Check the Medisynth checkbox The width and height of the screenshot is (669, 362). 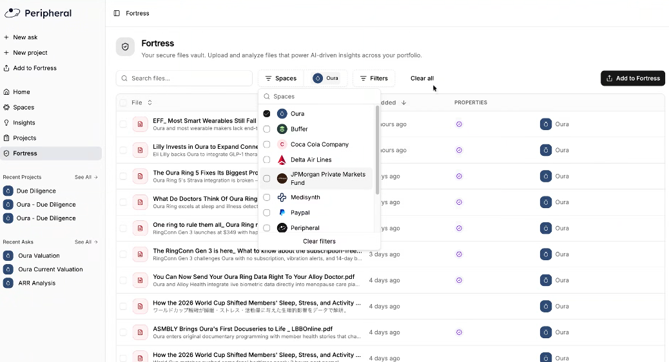coord(267,197)
